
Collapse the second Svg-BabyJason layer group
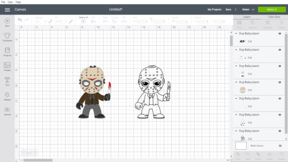click(236, 50)
